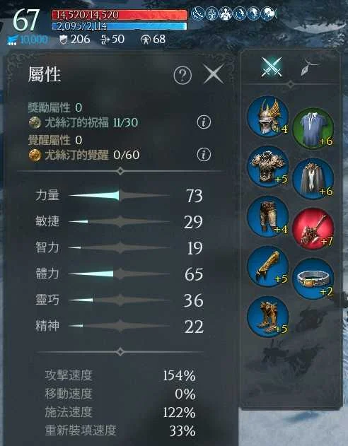Viewport: 348px width, 446px height.
Task: Show info for 尤絲汀的覺醒
Action: click(204, 155)
